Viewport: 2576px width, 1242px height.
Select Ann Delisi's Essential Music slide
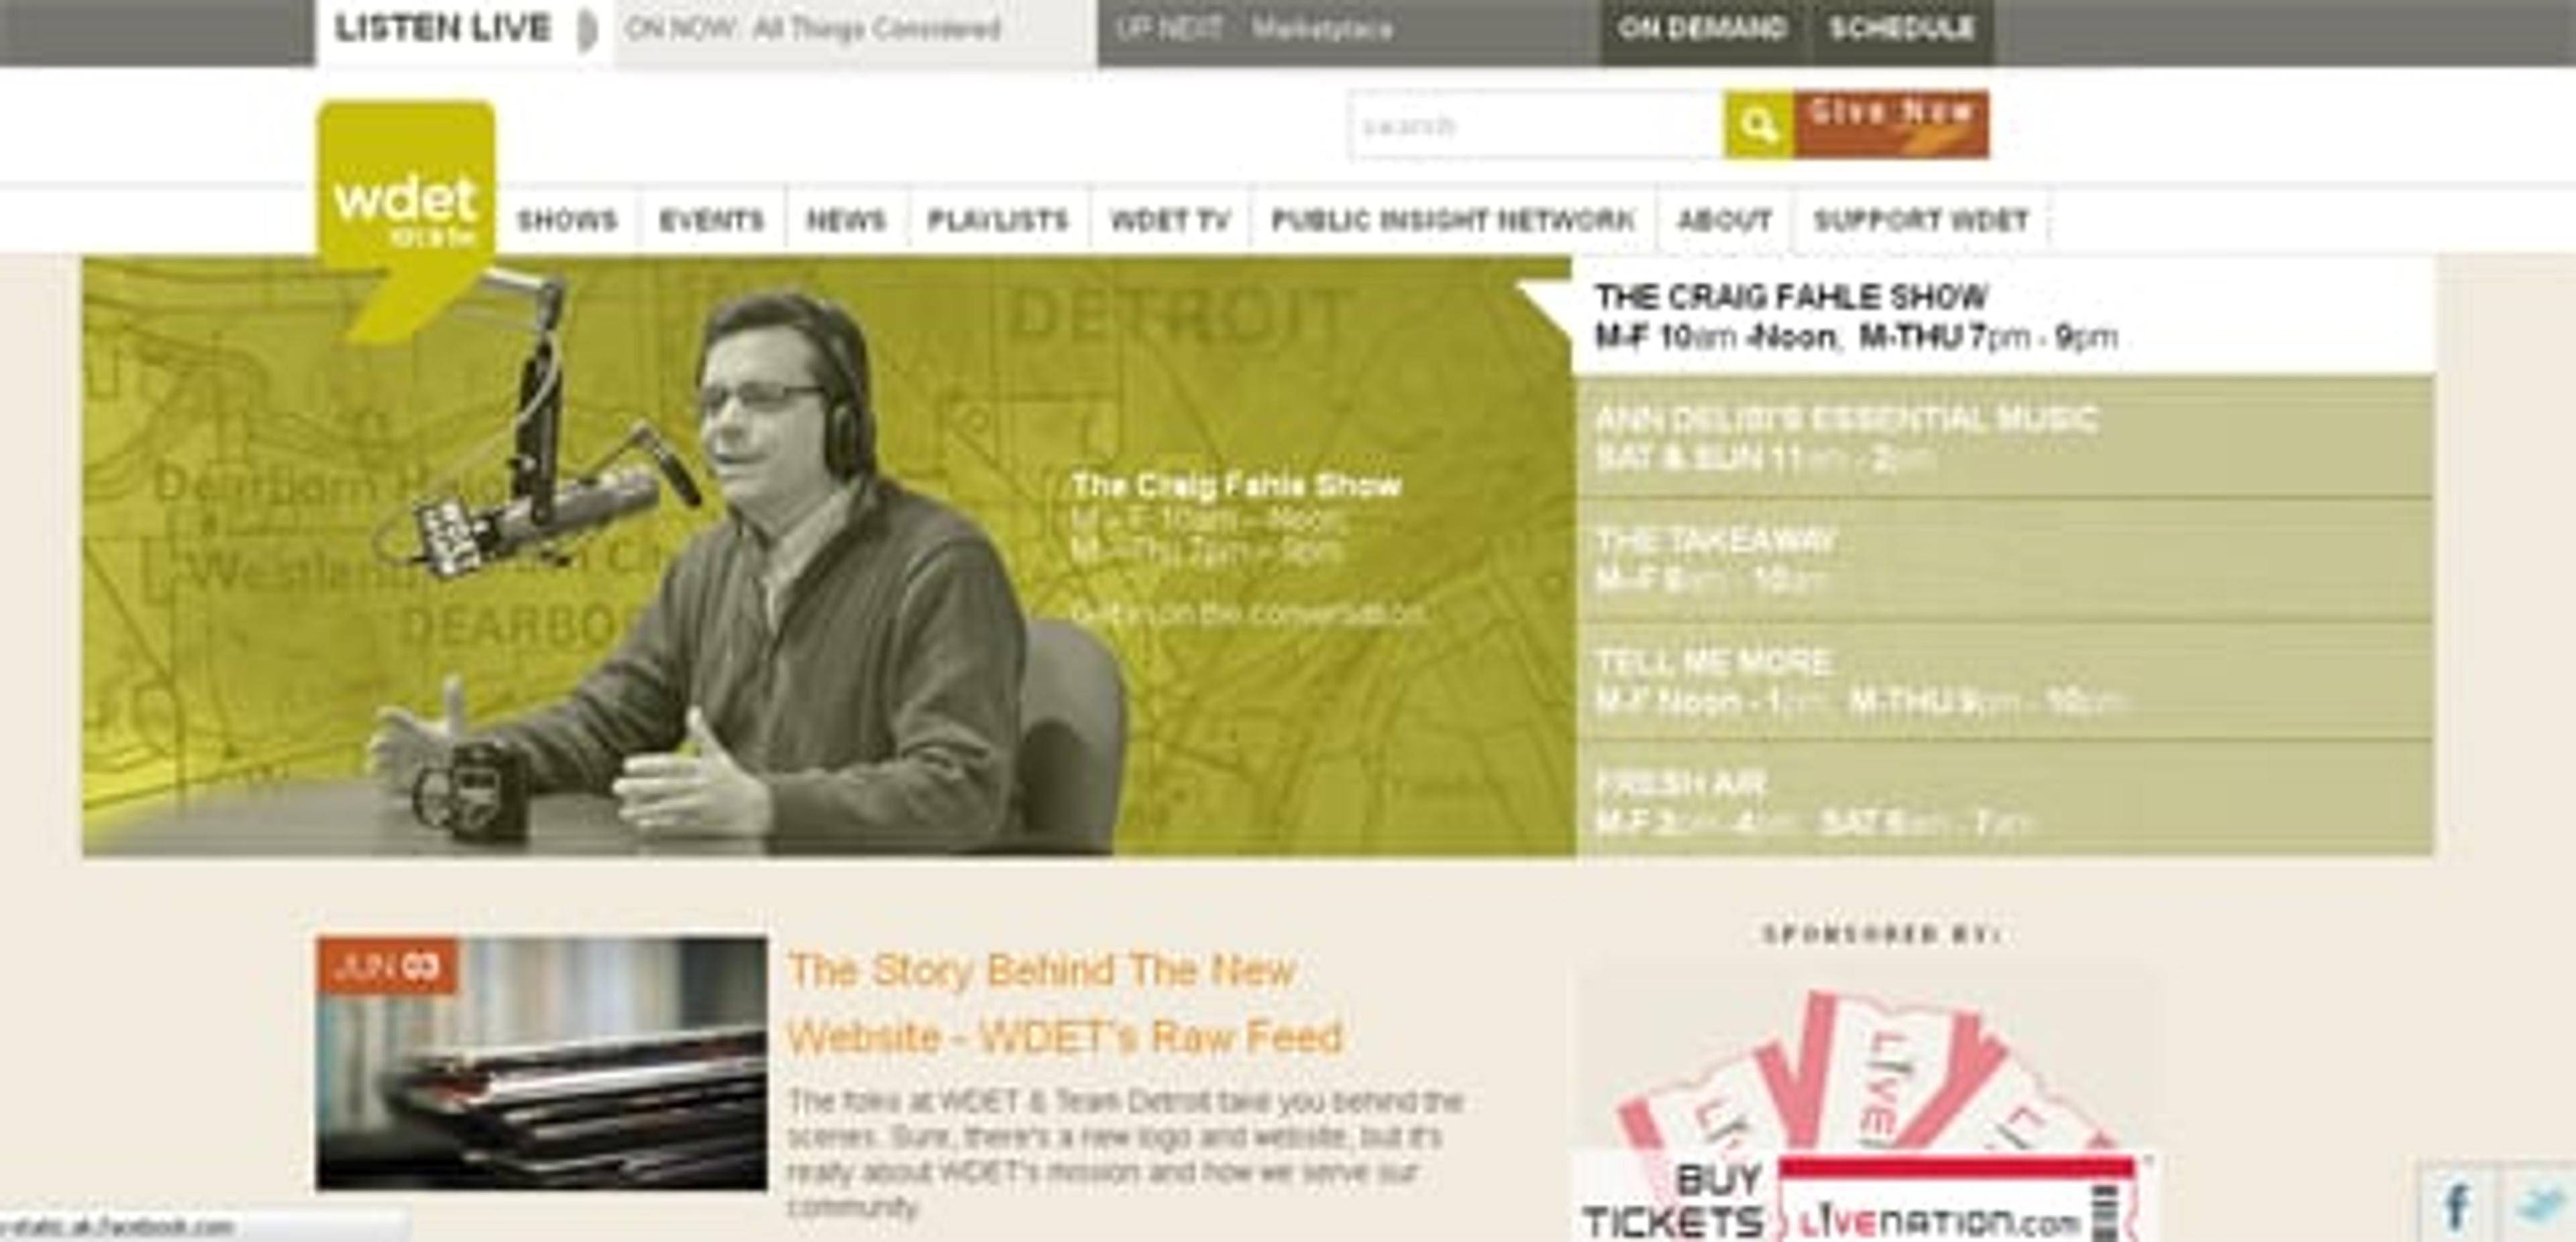click(2004, 438)
